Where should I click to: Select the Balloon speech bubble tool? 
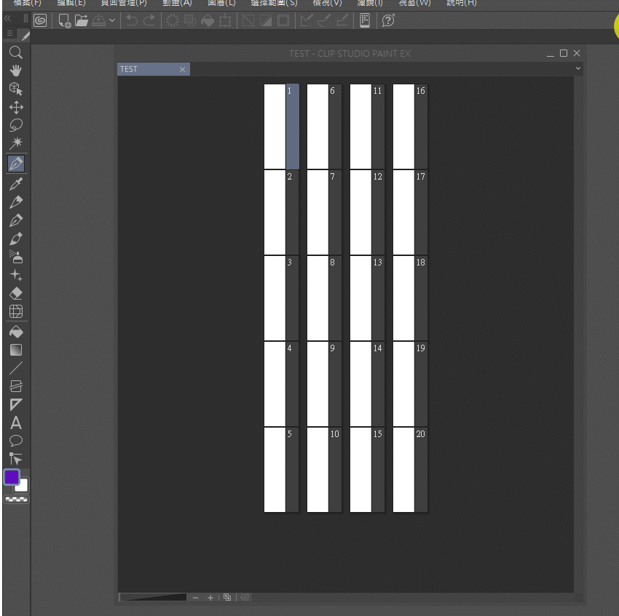tap(16, 441)
